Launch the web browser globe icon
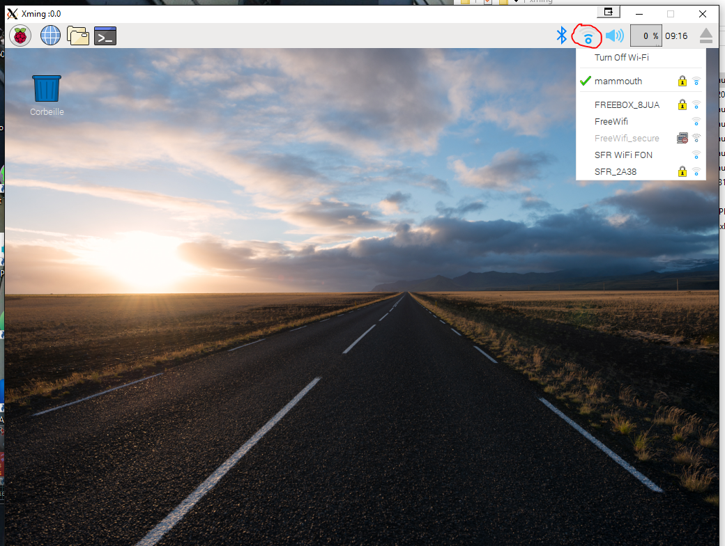This screenshot has height=546, width=725. 50,36
